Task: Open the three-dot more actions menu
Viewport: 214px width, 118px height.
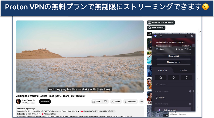Action: [141, 102]
